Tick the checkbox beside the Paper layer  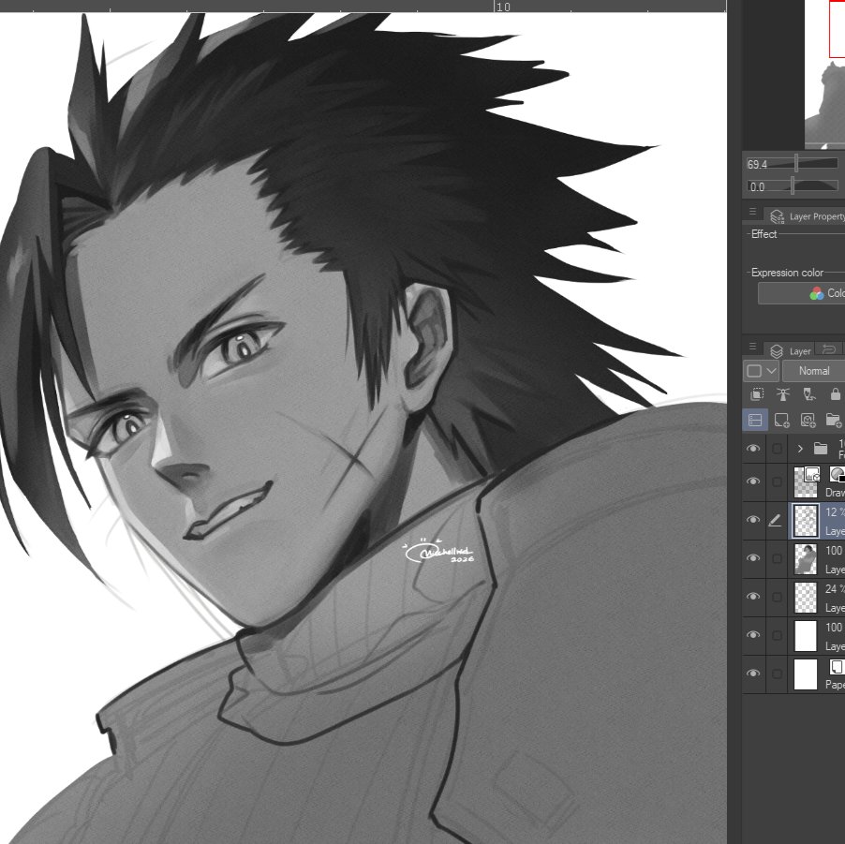[778, 674]
